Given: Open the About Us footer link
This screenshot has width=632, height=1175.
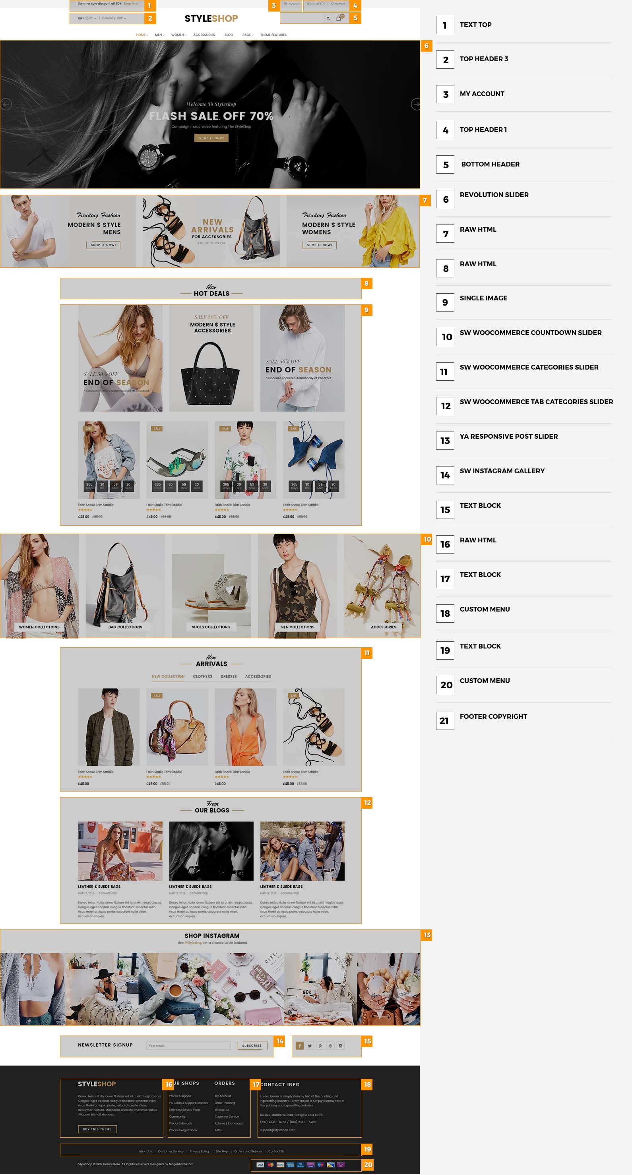Looking at the screenshot, I should 145,1151.
